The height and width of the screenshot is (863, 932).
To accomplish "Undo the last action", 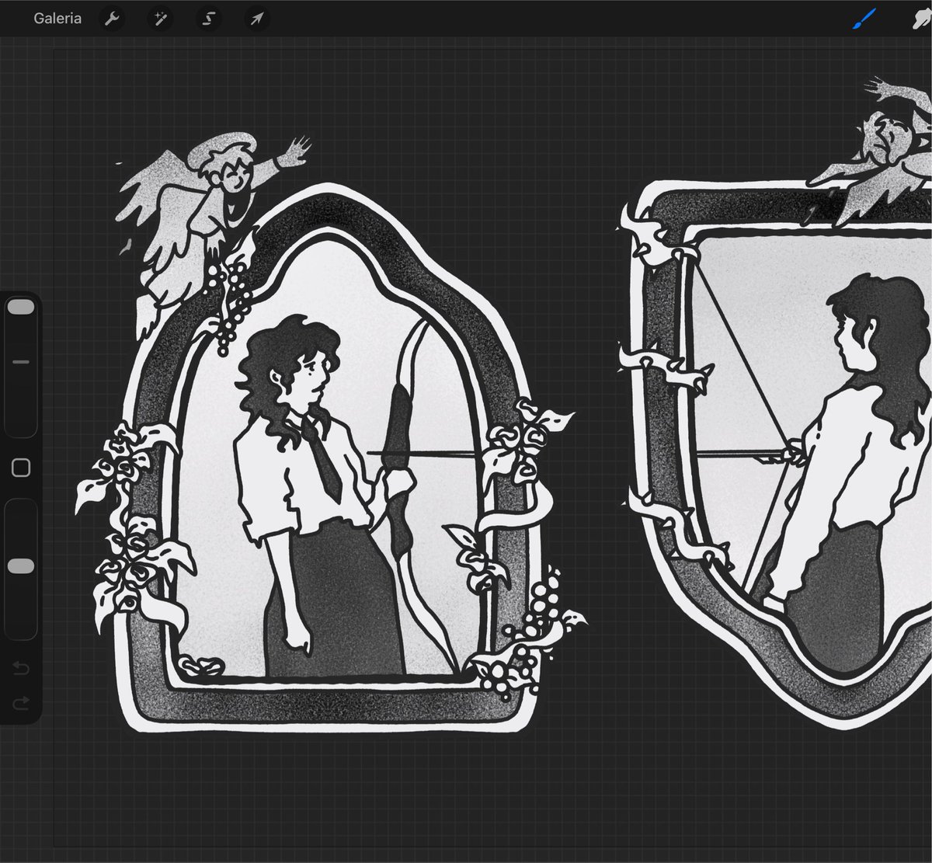I will click(21, 668).
